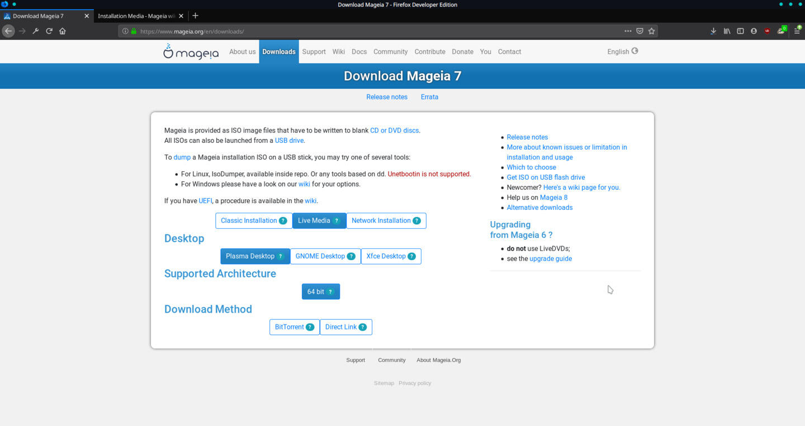
Task: Choose Plasma Desktop
Action: click(255, 256)
